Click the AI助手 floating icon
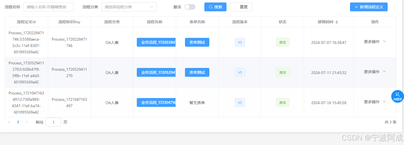Image resolution: width=404 pixels, height=145 pixels. 398,96
